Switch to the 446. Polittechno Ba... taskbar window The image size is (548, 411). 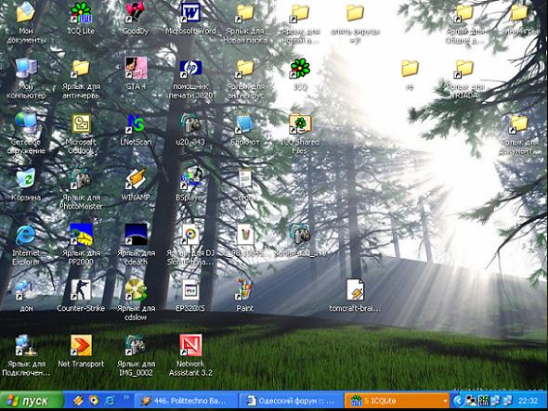coord(186,401)
